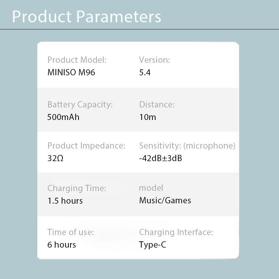The height and width of the screenshot is (279, 279).
Task: Select the Charging Time label
Action: pos(77,188)
